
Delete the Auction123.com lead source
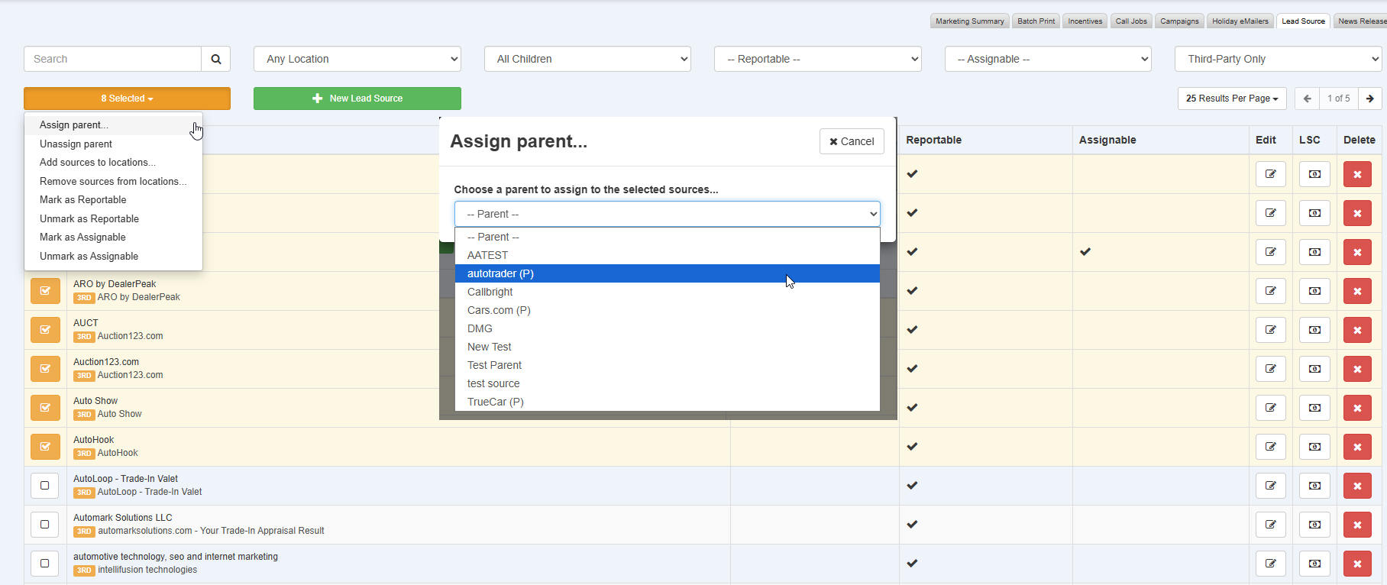[x=1357, y=369]
